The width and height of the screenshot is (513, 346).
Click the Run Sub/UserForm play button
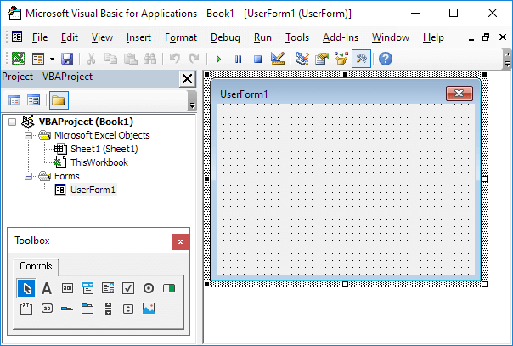tap(218, 59)
